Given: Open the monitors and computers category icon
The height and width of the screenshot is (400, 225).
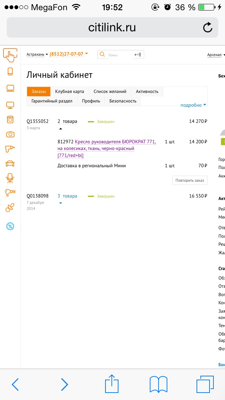Looking at the screenshot, I should [x=10, y=105].
